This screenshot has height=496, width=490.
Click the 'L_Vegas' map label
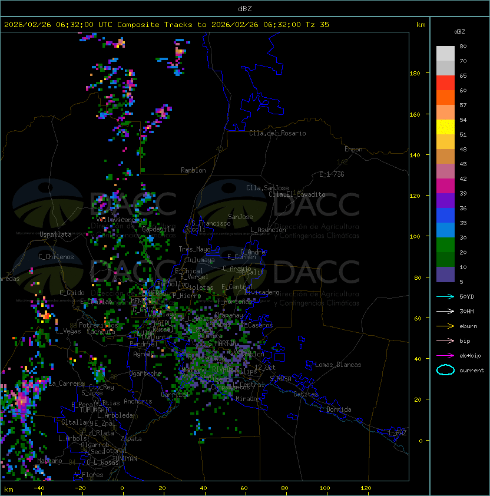68,331
